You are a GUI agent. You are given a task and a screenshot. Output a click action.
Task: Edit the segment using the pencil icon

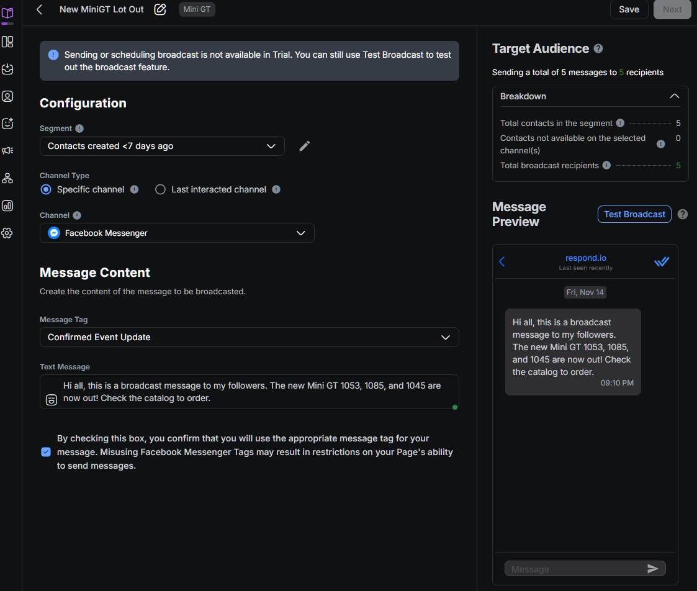coord(304,145)
